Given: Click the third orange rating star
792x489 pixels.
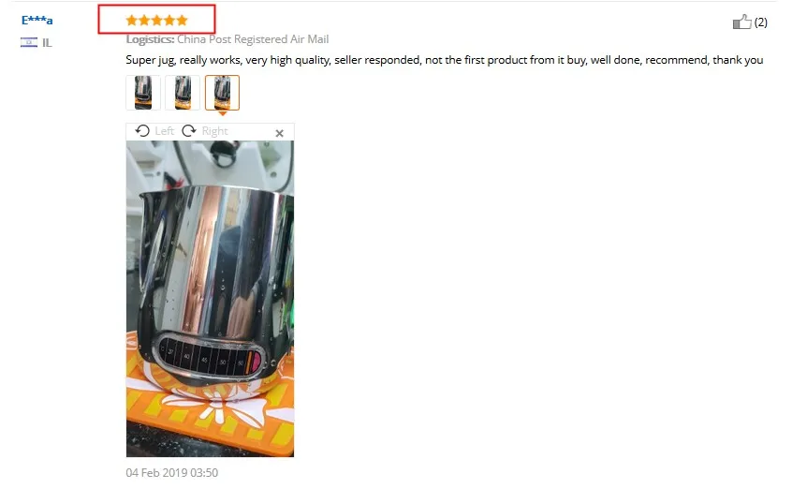Looking at the screenshot, I should (x=156, y=21).
